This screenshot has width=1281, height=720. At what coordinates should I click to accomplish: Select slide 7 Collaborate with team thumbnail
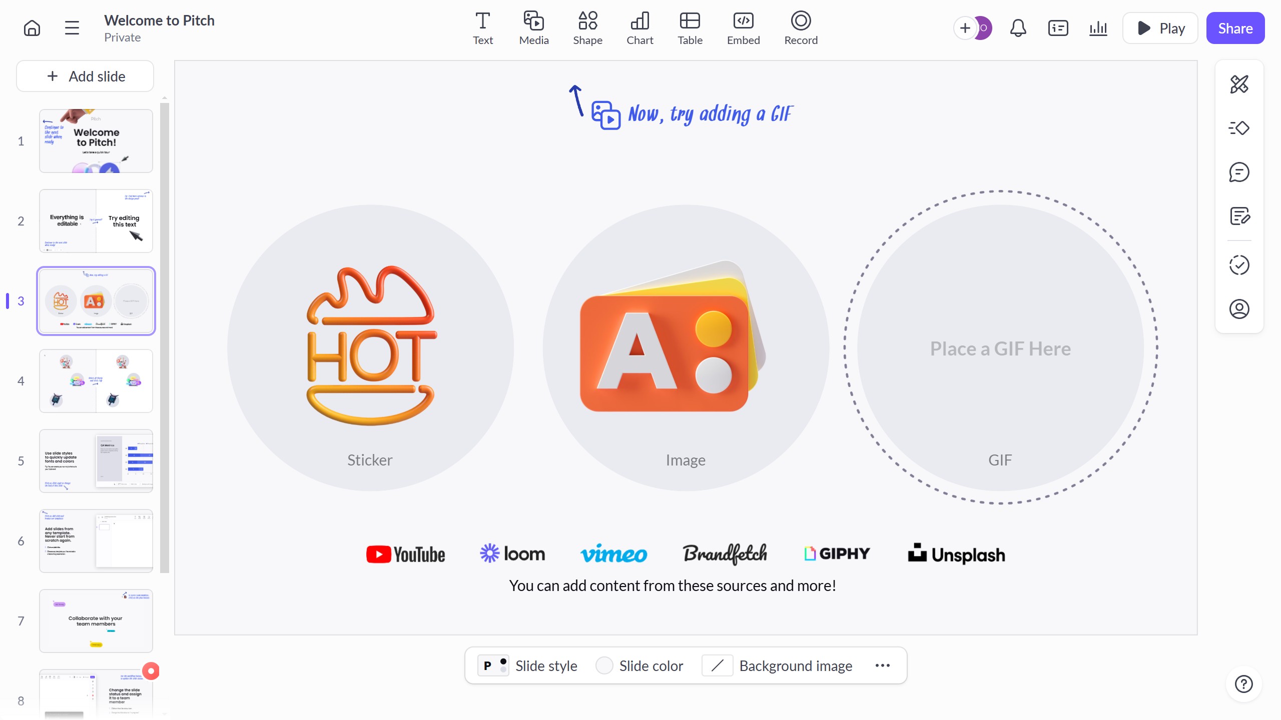click(96, 621)
